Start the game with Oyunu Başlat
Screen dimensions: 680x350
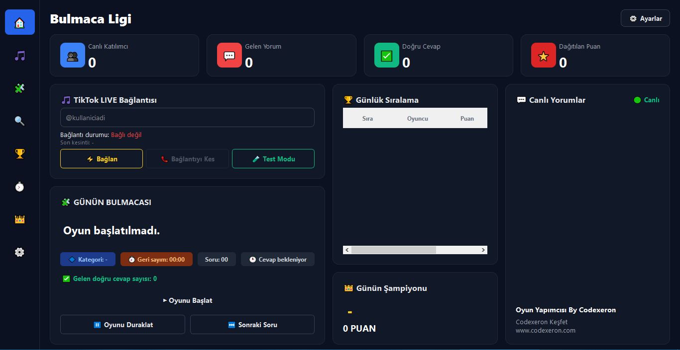188,300
